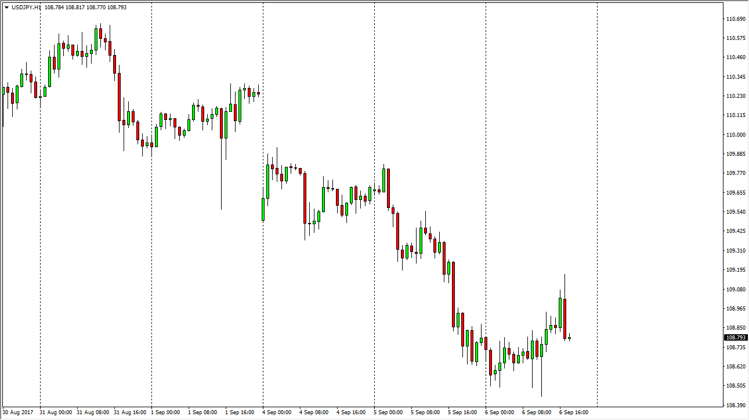Click the OHLC values in the chart header
Viewport: 749px width, 420px height.
point(85,8)
